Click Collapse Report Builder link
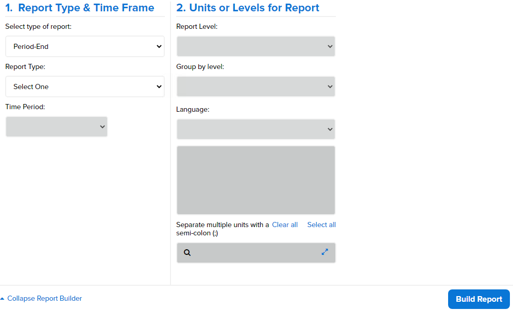The height and width of the screenshot is (310, 513). (x=44, y=298)
